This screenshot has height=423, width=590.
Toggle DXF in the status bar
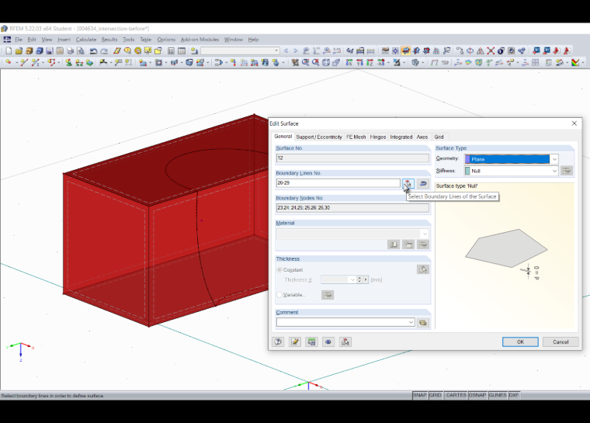pyautogui.click(x=514, y=395)
